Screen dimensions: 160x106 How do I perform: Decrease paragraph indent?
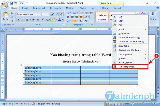click(x=87, y=13)
